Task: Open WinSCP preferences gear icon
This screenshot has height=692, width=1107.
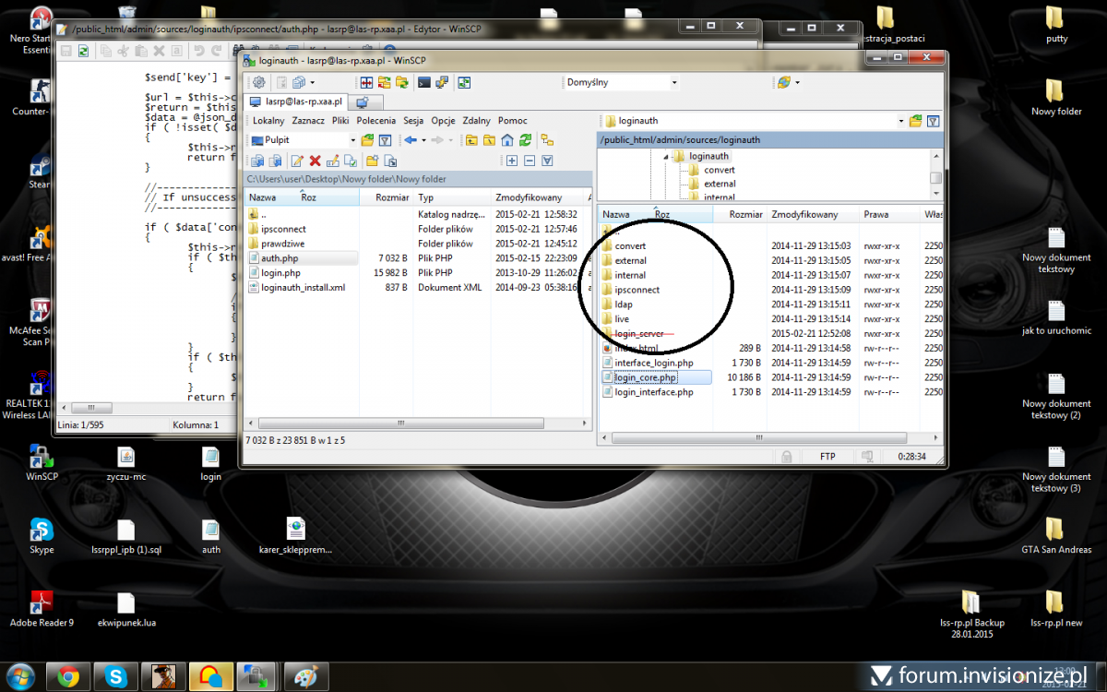Action: pos(259,82)
